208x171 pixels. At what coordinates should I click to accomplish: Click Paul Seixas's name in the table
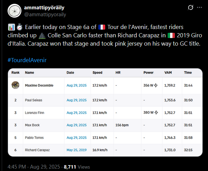tap(34, 100)
